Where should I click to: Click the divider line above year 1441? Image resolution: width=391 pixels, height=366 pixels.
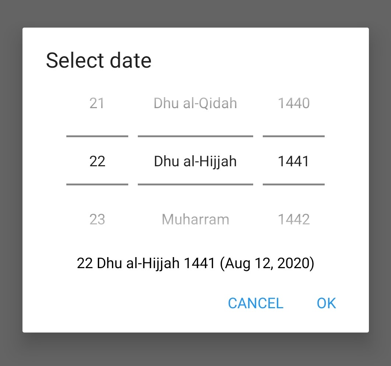(294, 136)
